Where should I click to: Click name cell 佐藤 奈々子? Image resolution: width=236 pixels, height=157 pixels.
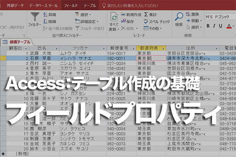[x=44, y=99]
